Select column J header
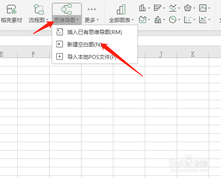The width and height of the screenshot is (221, 178). point(161,54)
